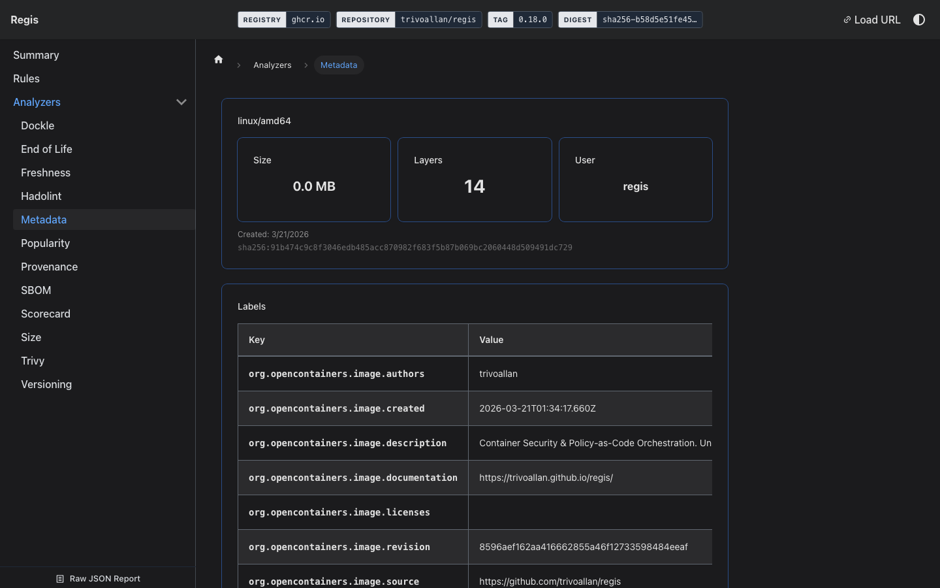Click the DIGEST sha256 badge
This screenshot has width=940, height=588.
tap(630, 20)
